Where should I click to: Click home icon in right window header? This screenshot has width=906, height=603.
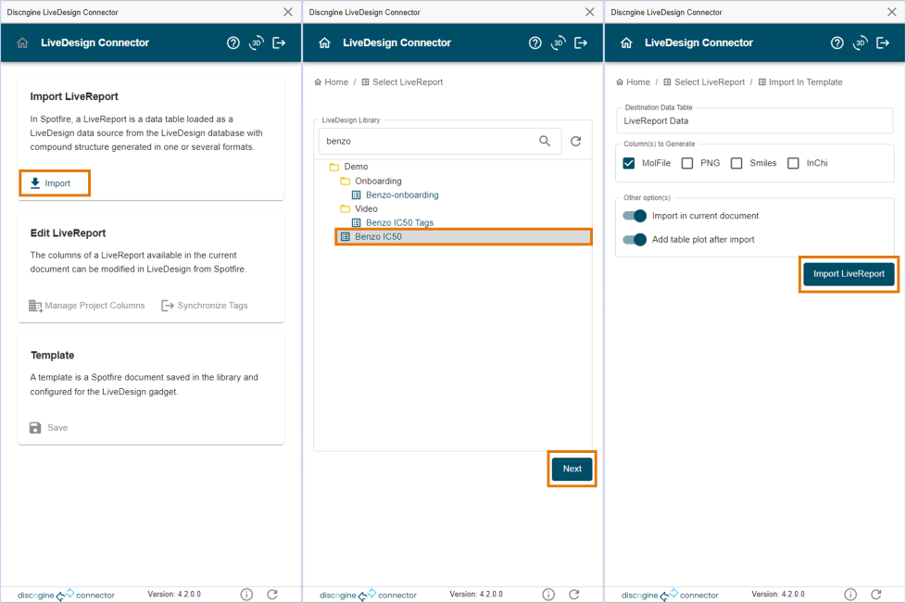(626, 43)
